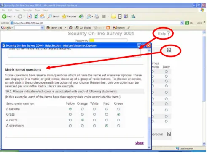The width and height of the screenshot is (207, 153).
Task: Open the Favorites star button
Action: pyautogui.click(x=69, y=16)
